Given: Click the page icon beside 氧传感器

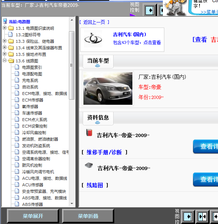Looking at the screenshot, I should tap(17, 106).
